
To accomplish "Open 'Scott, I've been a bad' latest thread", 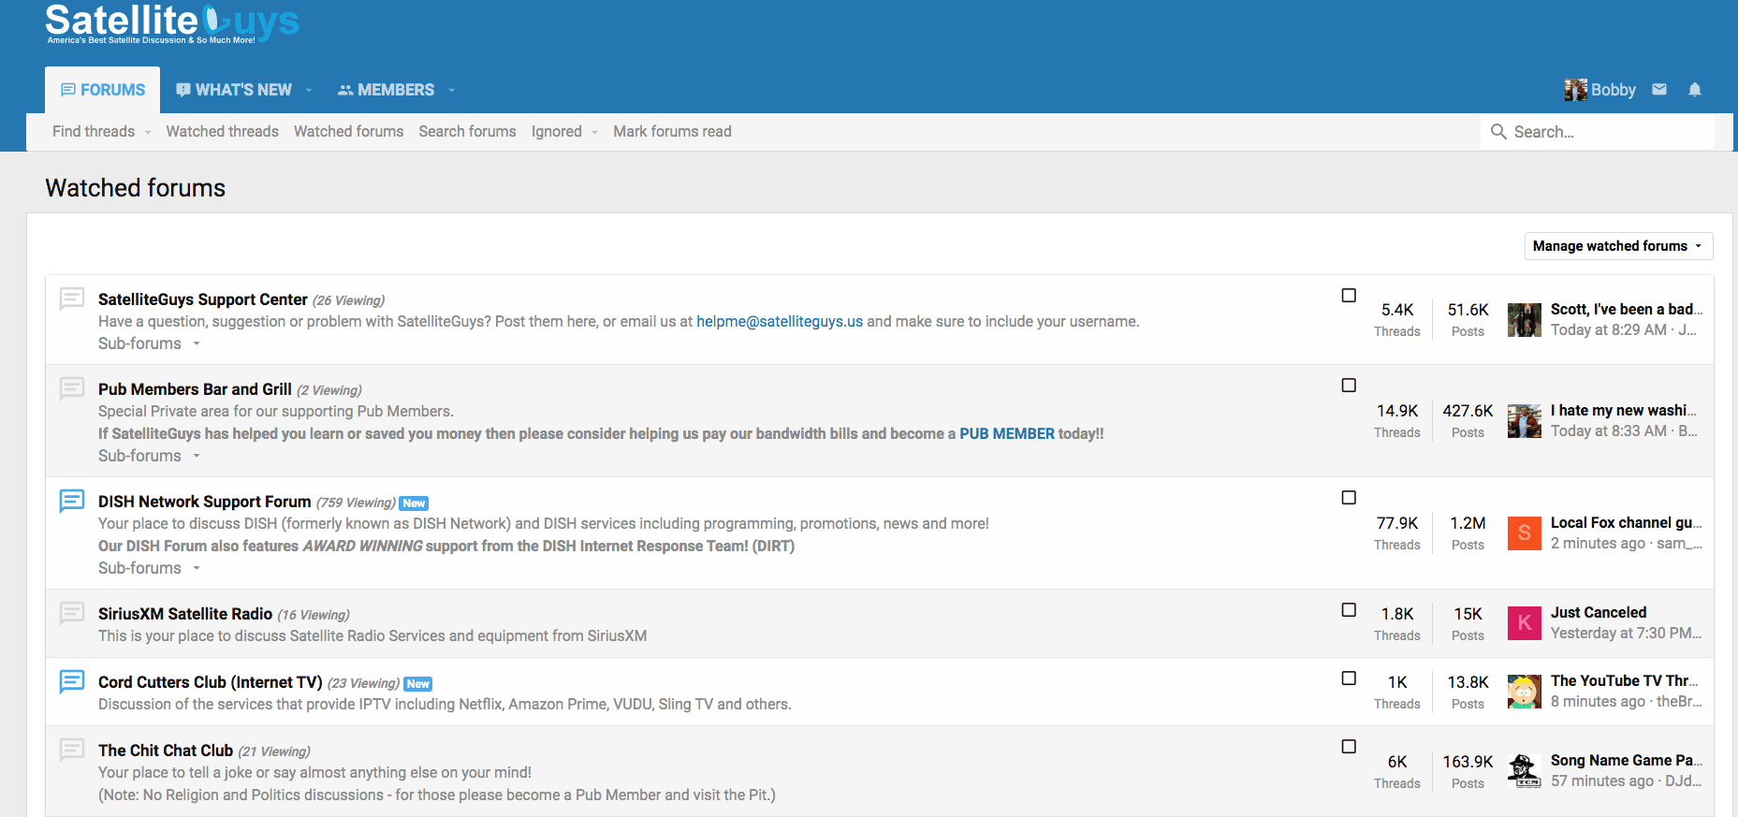I will pyautogui.click(x=1627, y=310).
